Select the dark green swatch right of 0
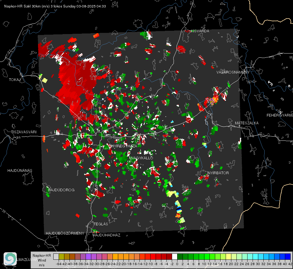The width and height of the screenshot is (293, 269). [x=180, y=256]
